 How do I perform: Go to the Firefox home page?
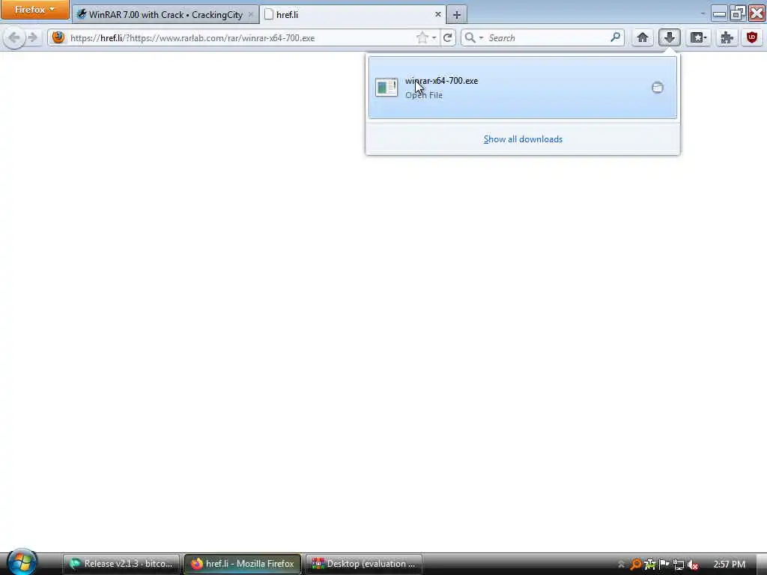coord(642,37)
